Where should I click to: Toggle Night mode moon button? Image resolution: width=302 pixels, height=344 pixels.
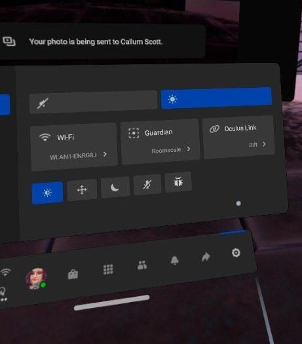point(115,187)
